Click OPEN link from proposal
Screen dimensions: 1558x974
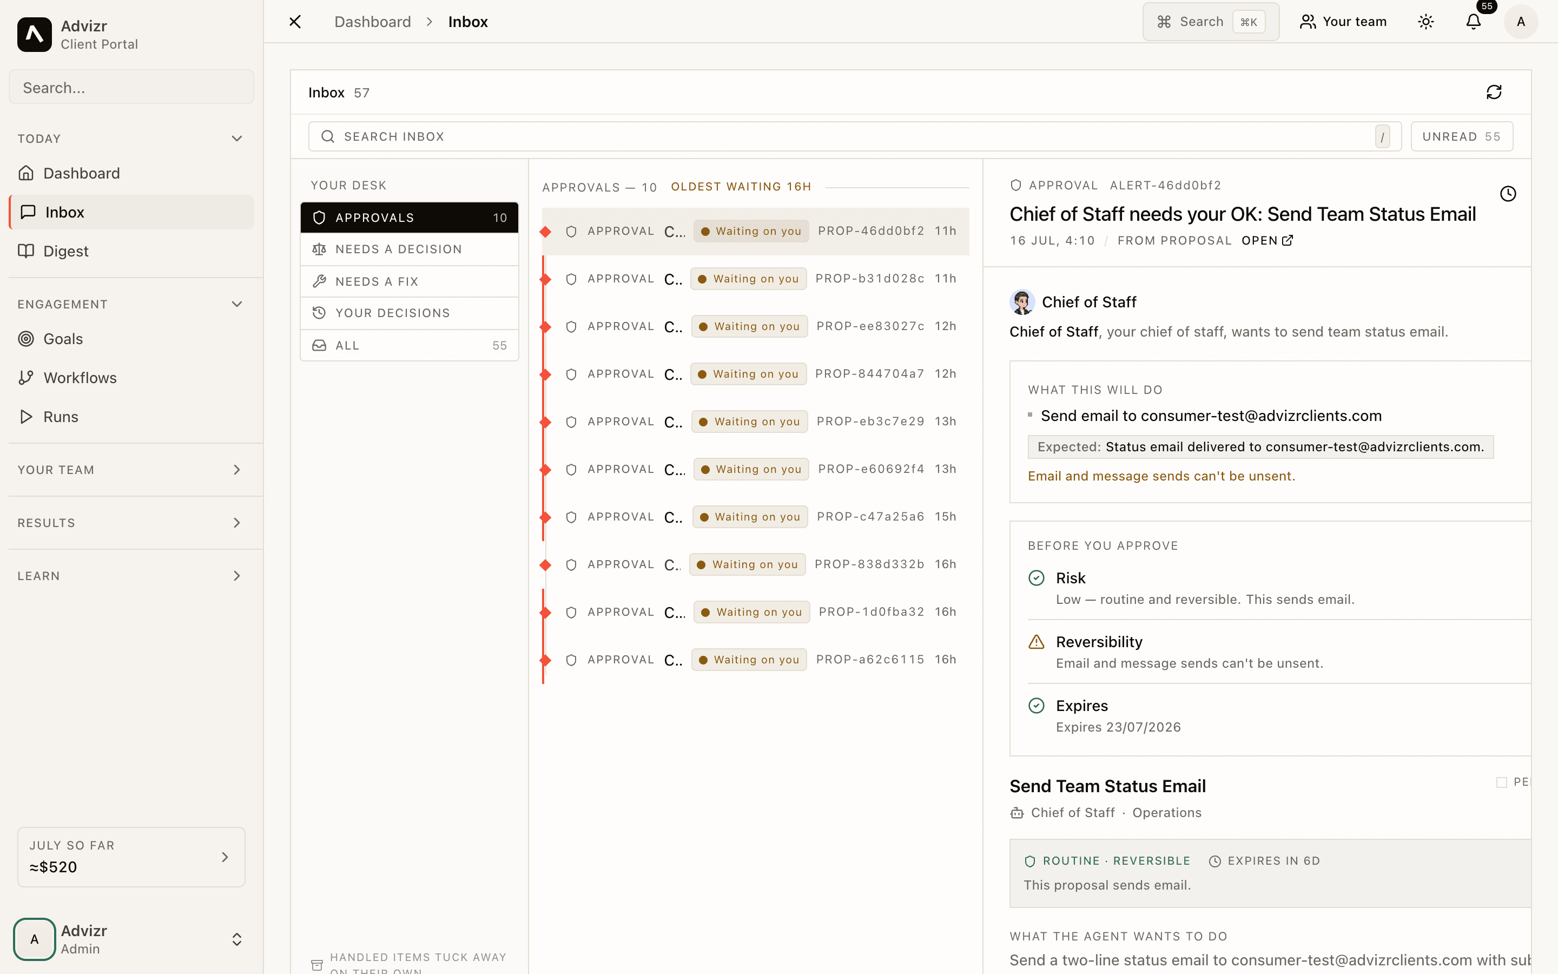[1267, 240]
